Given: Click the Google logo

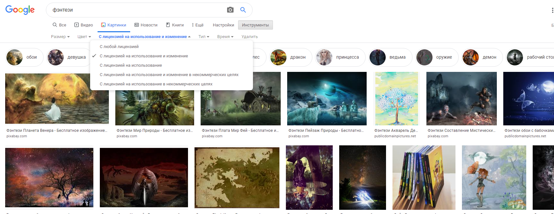Looking at the screenshot, I should pyautogui.click(x=20, y=10).
